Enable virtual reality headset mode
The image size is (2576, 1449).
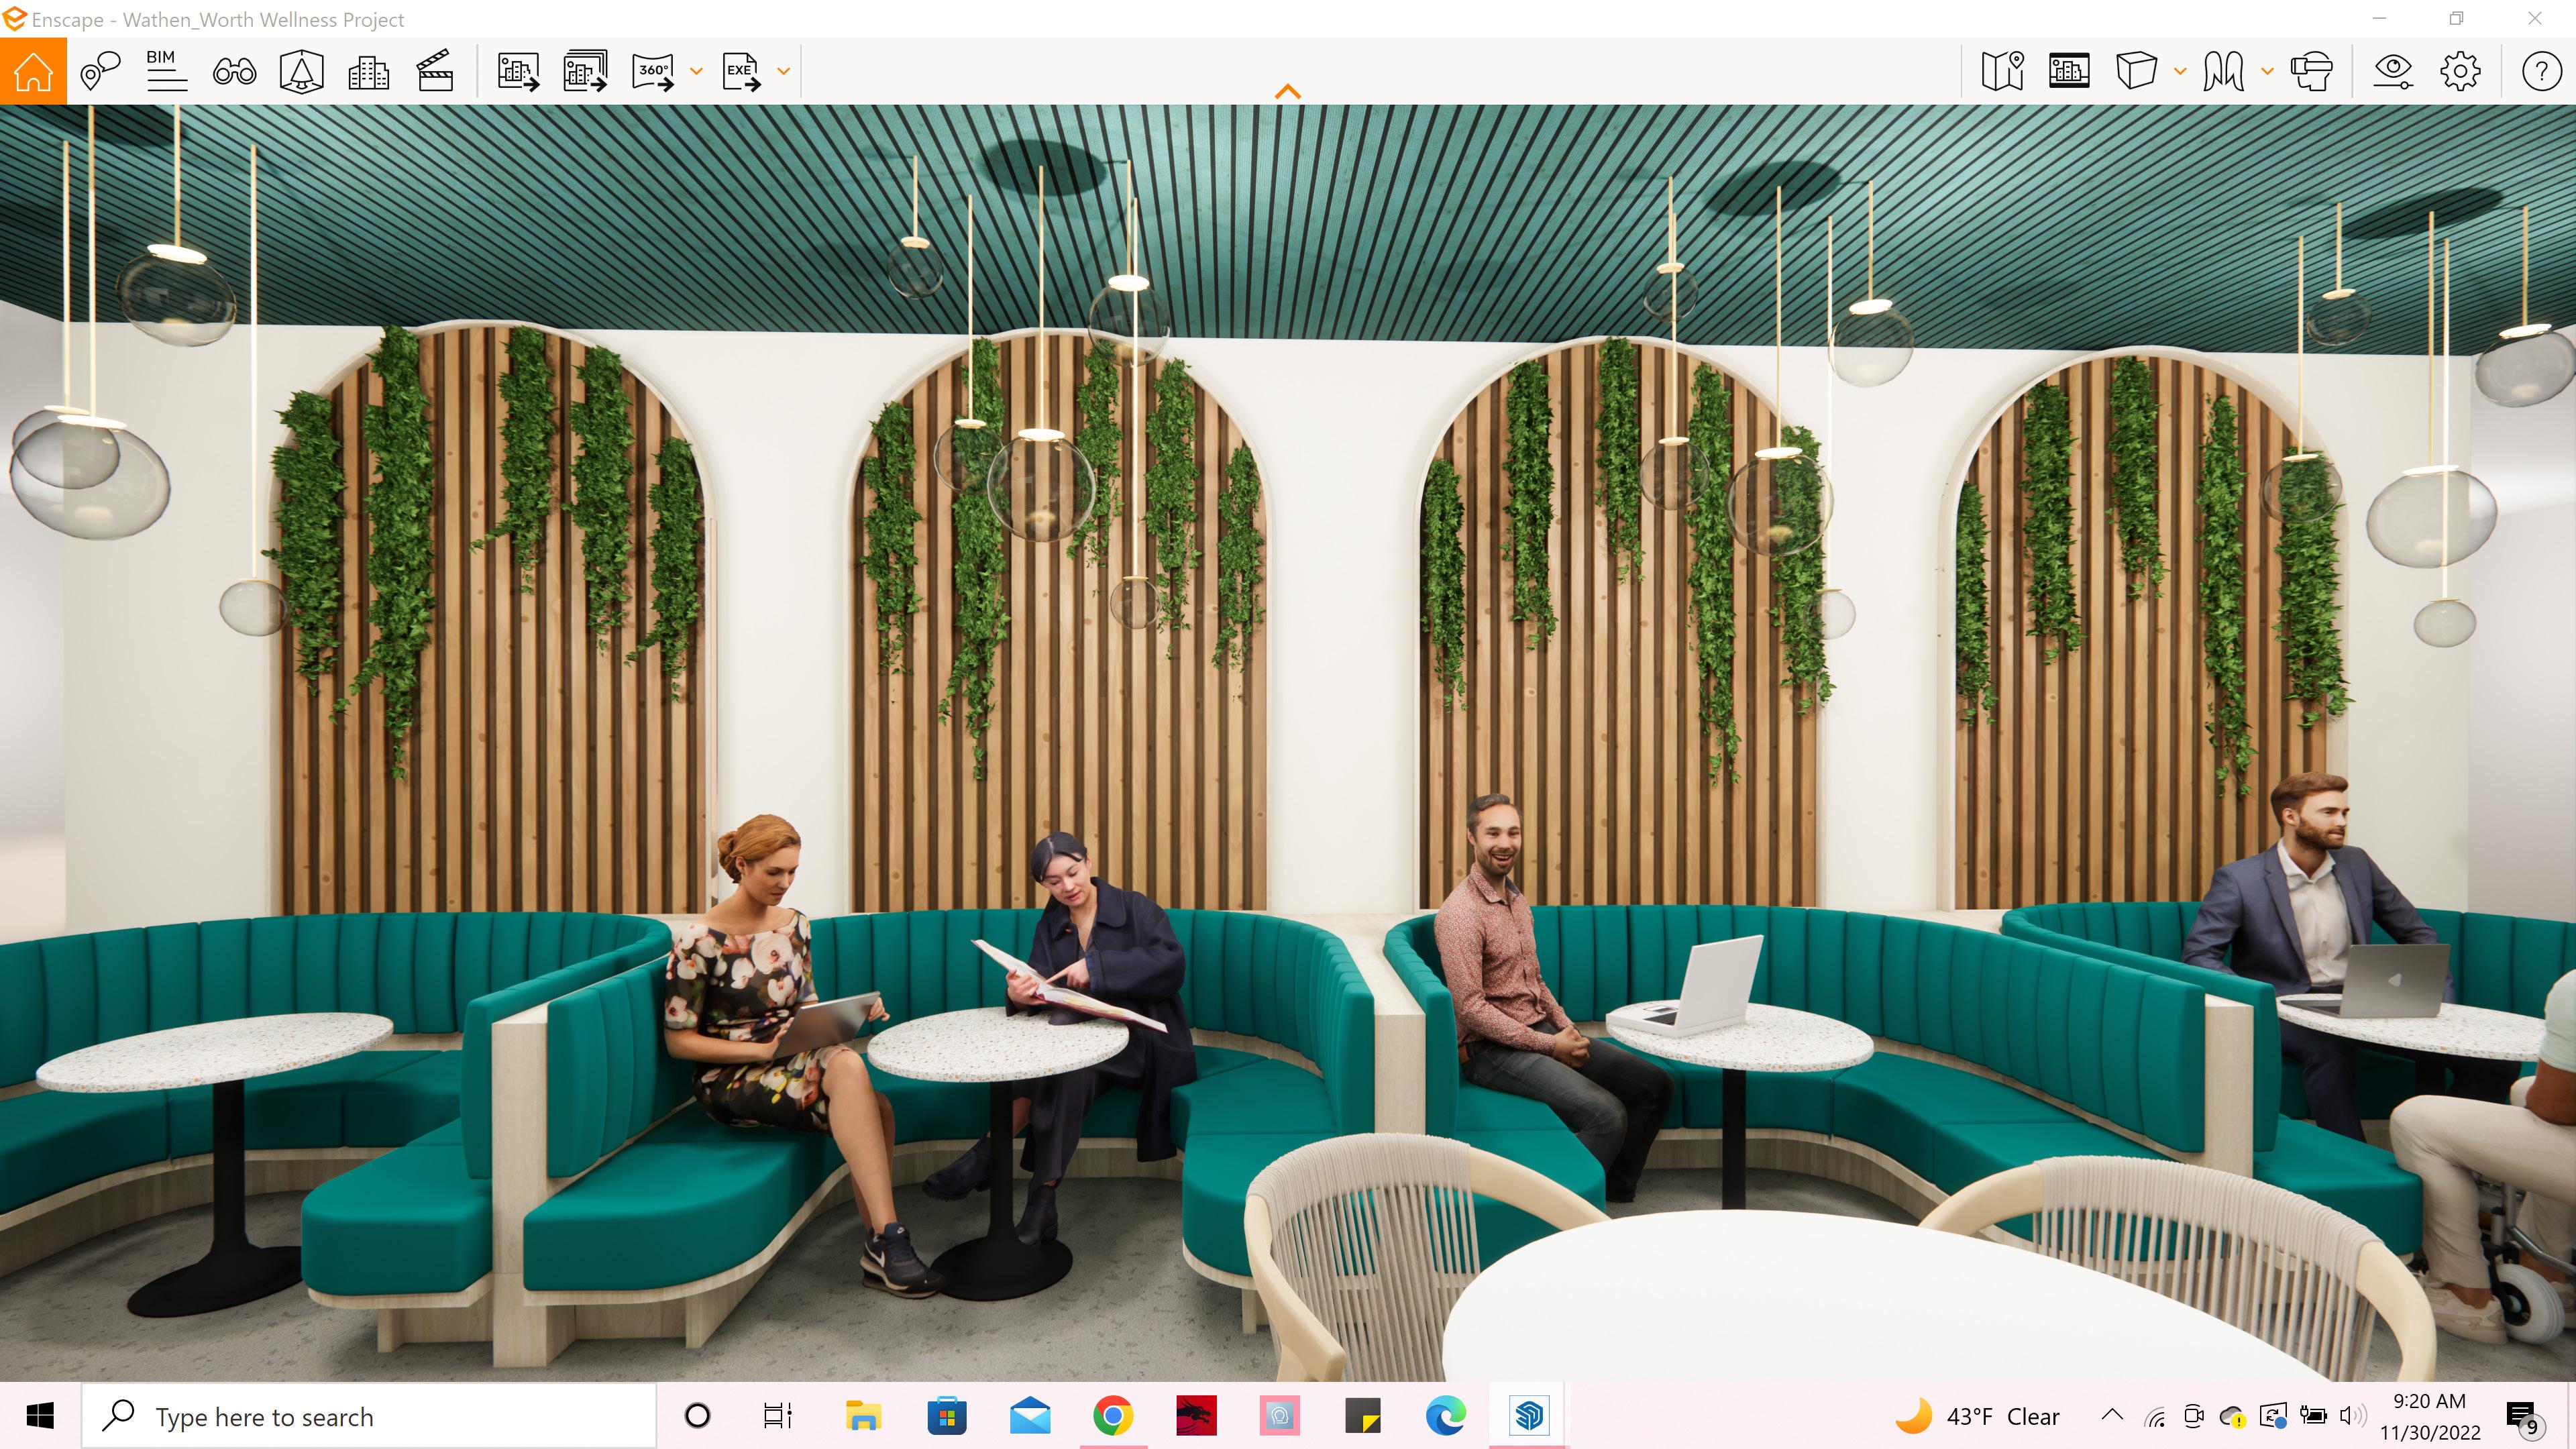point(2312,71)
